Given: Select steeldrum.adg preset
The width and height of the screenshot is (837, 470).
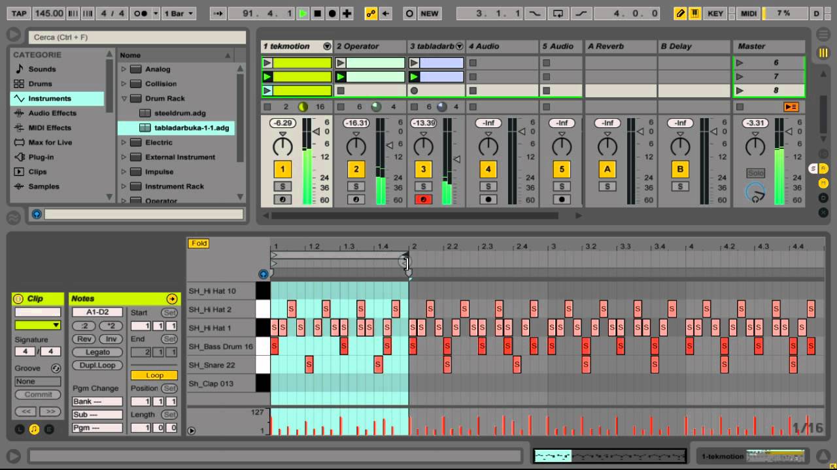Looking at the screenshot, I should (180, 113).
